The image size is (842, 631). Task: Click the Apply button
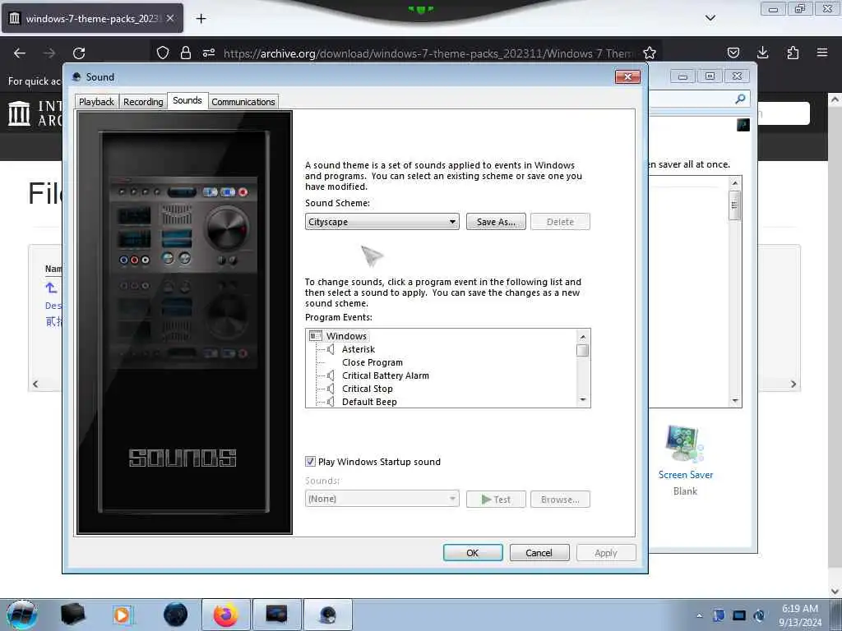(606, 553)
